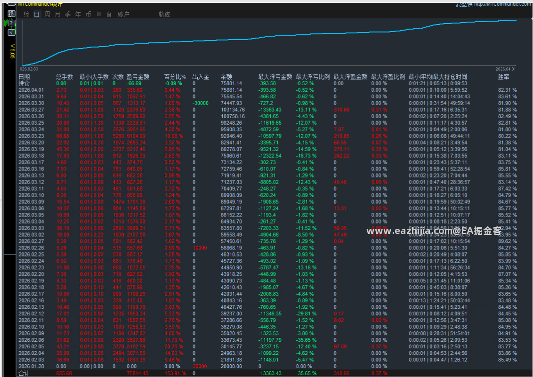Click balance 63557.80

[232, 228]
